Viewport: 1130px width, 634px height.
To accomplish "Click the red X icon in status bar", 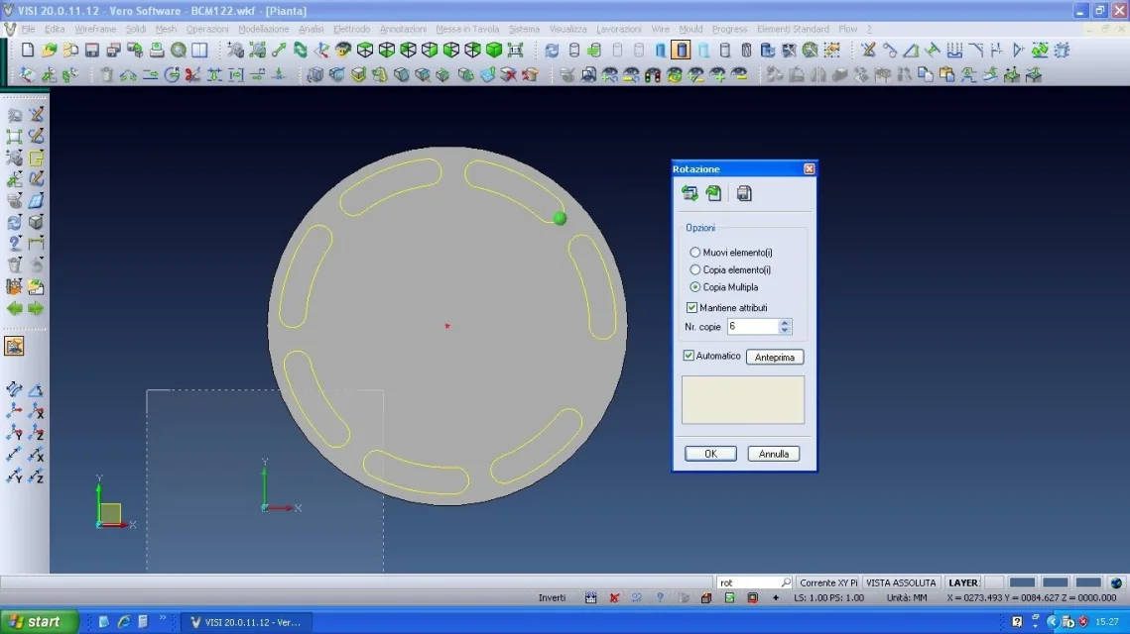I will coord(614,598).
